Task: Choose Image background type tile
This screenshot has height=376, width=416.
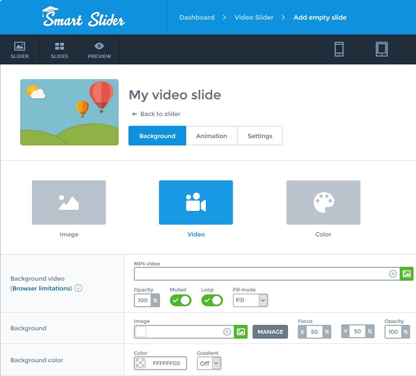Action: point(69,202)
